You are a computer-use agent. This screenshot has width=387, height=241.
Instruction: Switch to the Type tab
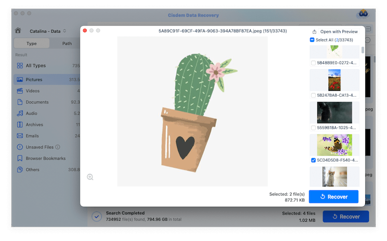pos(31,43)
